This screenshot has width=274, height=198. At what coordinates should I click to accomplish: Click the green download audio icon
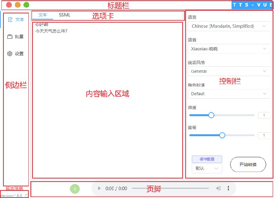click(x=75, y=188)
